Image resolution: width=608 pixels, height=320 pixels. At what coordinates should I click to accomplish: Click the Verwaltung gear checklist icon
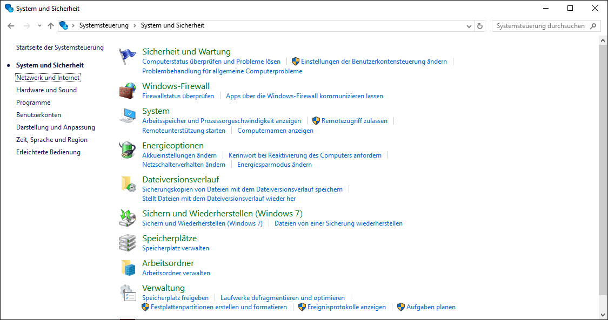(x=128, y=293)
